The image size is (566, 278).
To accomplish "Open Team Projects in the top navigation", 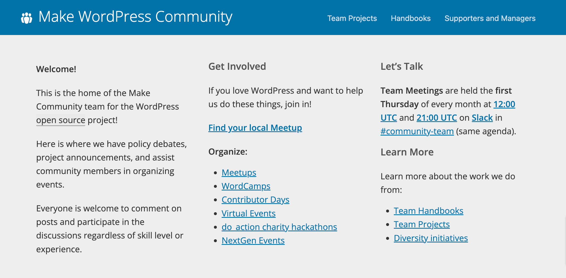I will point(352,18).
